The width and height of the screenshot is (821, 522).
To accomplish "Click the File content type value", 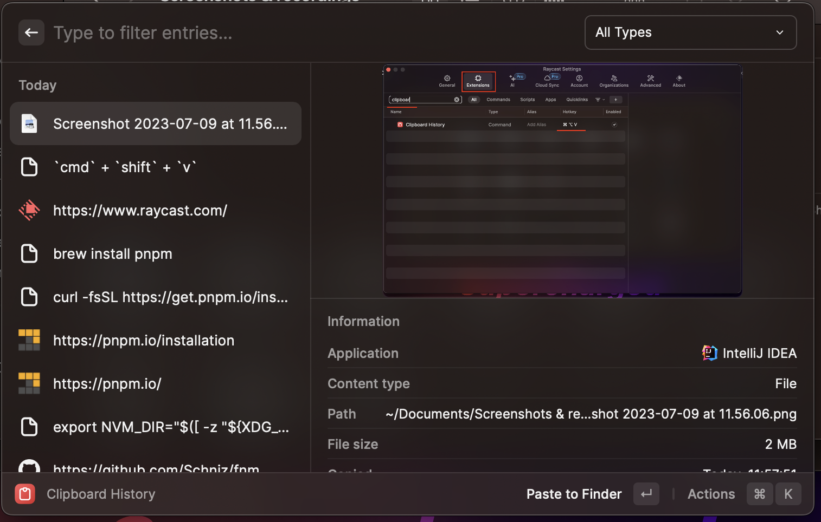I will (786, 383).
